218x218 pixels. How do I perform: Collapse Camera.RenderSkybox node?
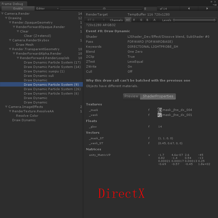[10, 40]
